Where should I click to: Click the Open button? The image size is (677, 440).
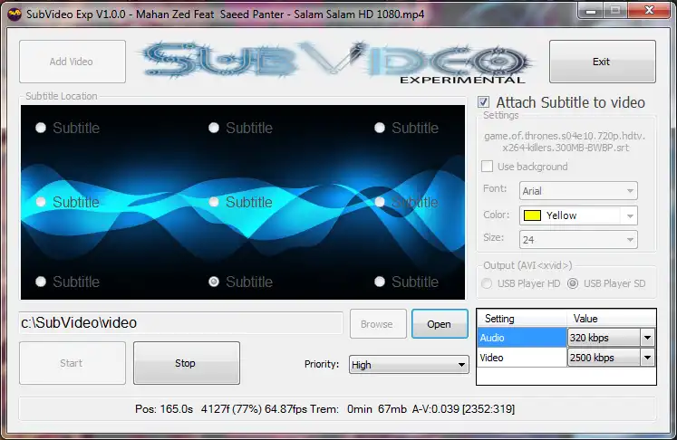click(440, 324)
